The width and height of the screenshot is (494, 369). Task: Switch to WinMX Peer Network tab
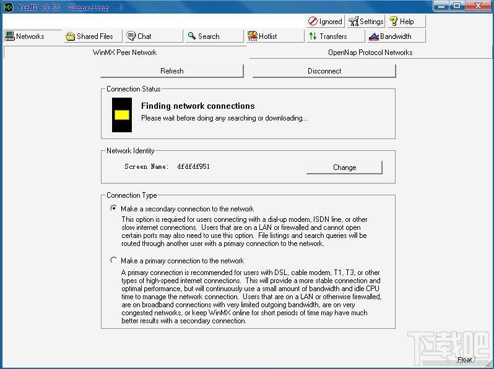[125, 53]
